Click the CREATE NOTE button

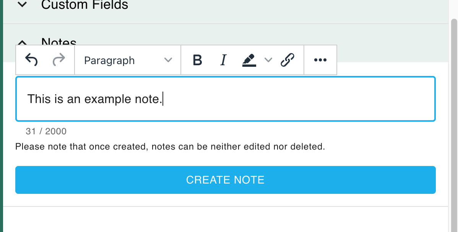pyautogui.click(x=226, y=180)
